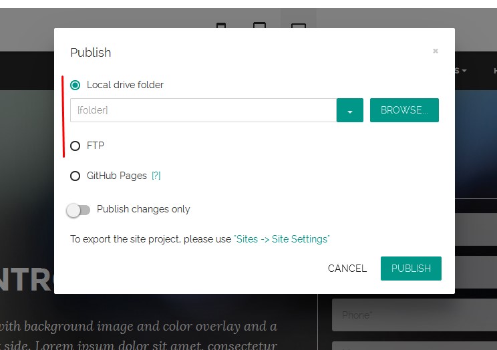Follow the Sites -> Site Settings link
Viewport: 497px width, 350px height.
tap(282, 239)
